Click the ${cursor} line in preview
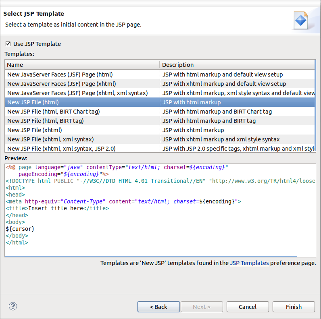 pos(20,229)
